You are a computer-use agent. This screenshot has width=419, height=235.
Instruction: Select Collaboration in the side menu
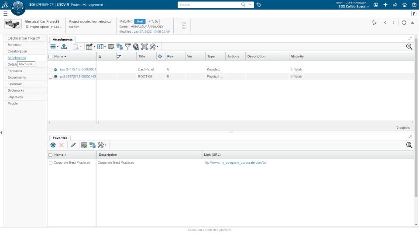tap(17, 51)
